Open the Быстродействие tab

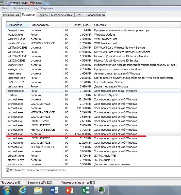point(62,15)
